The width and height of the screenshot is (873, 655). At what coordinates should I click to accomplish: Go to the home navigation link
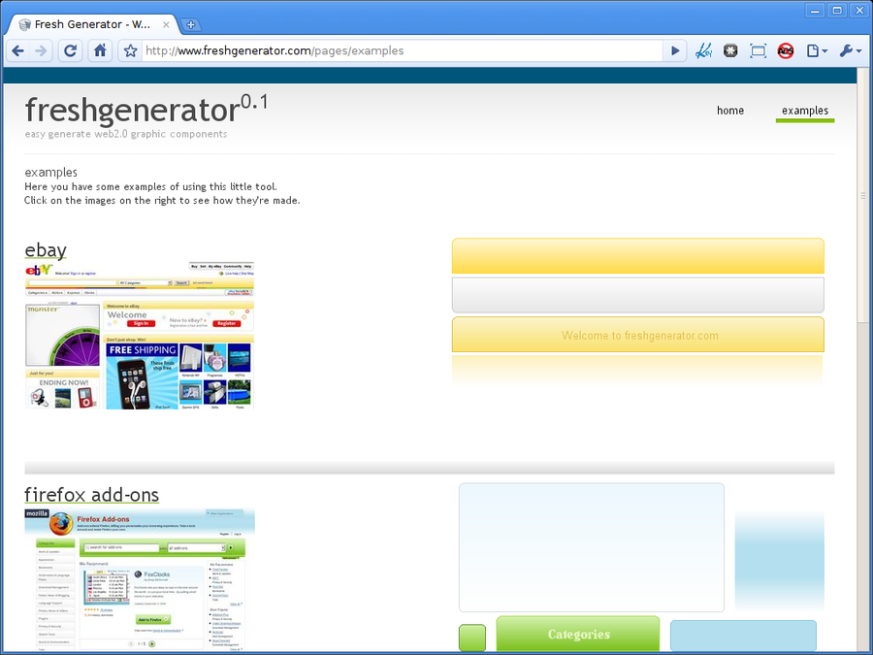point(729,111)
